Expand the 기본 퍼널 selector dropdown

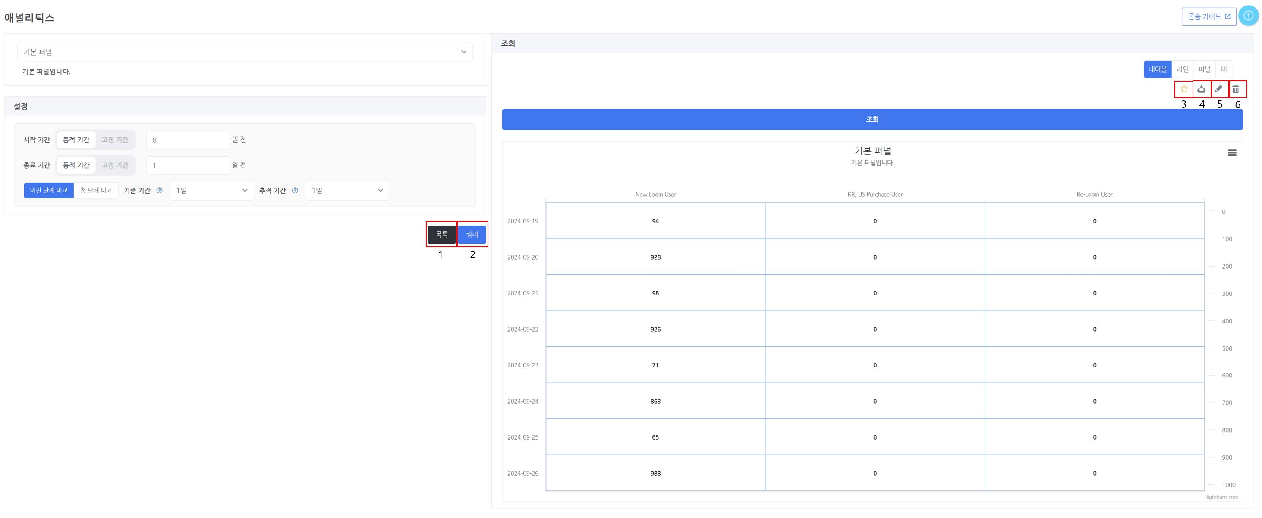245,52
